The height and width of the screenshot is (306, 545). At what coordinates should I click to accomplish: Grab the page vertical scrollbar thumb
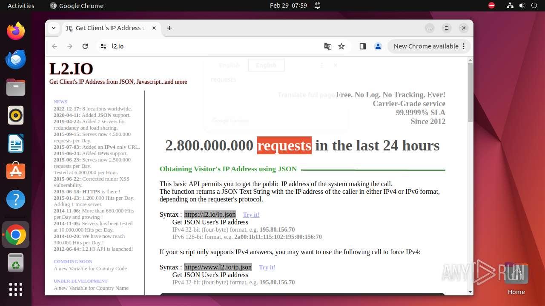[x=470, y=92]
